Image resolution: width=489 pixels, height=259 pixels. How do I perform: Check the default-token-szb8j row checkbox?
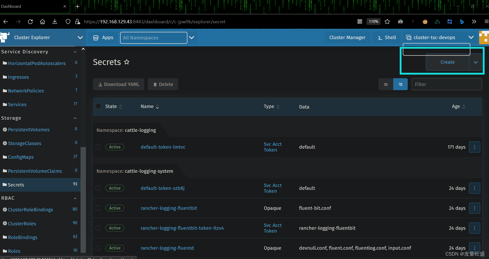point(98,188)
